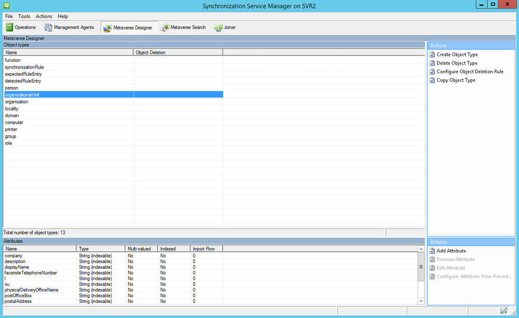Click the attributes scrollbar down arrow
Image resolution: width=519 pixels, height=318 pixels.
(x=421, y=301)
